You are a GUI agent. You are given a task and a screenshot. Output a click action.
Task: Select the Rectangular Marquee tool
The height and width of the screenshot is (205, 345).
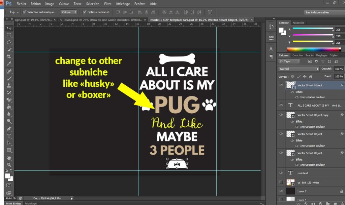tap(9, 35)
